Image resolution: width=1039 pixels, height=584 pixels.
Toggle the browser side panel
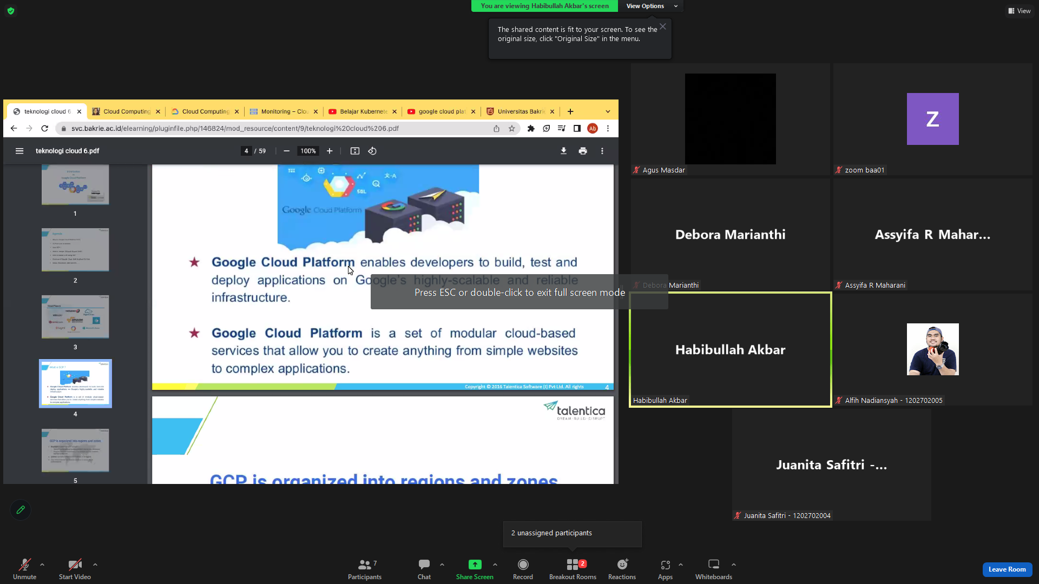point(577,128)
